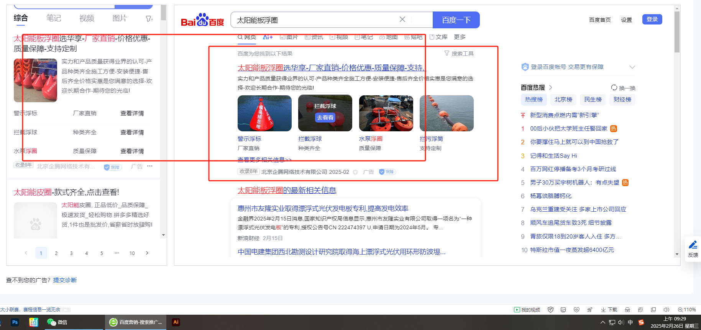Viewport: 701px width, 330px height.
Task: Click the rocket accelerator icon in status bar
Action: [590, 310]
